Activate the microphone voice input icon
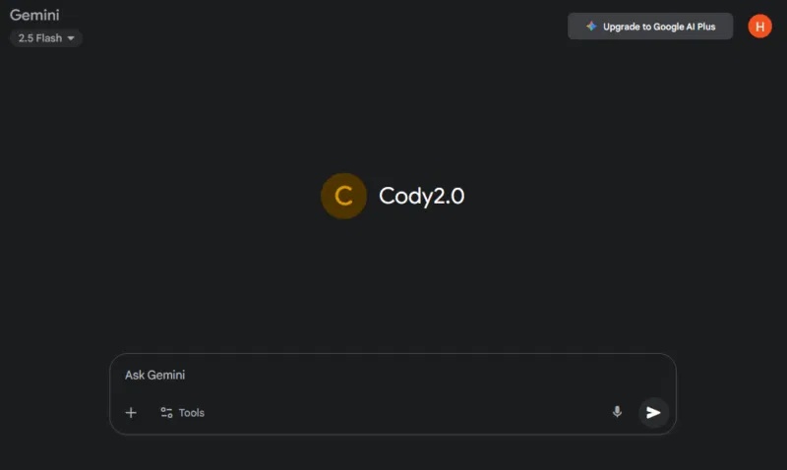This screenshot has height=470, width=787. pyautogui.click(x=617, y=412)
